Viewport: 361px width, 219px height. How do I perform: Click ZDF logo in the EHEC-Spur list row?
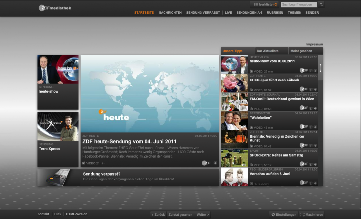click(303, 89)
